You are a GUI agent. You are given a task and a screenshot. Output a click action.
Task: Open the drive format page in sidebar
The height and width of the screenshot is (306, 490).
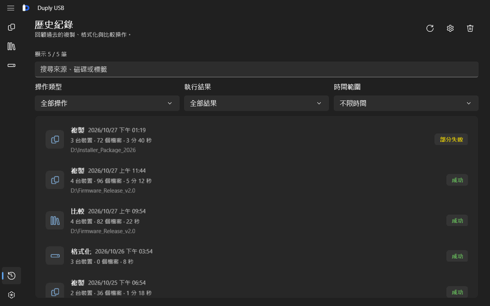[11, 65]
